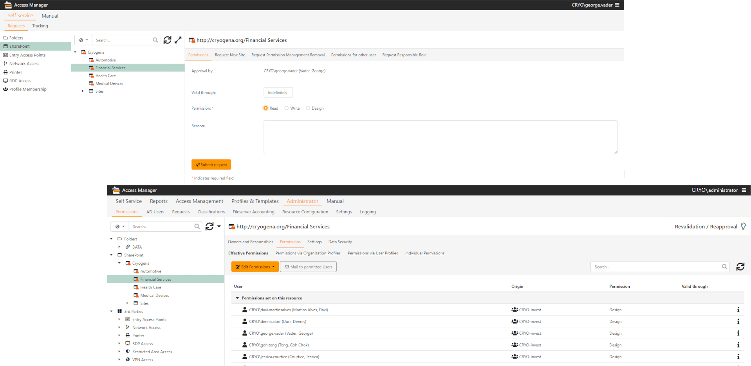Expand the Sites tree node
This screenshot has width=751, height=366.
83,91
